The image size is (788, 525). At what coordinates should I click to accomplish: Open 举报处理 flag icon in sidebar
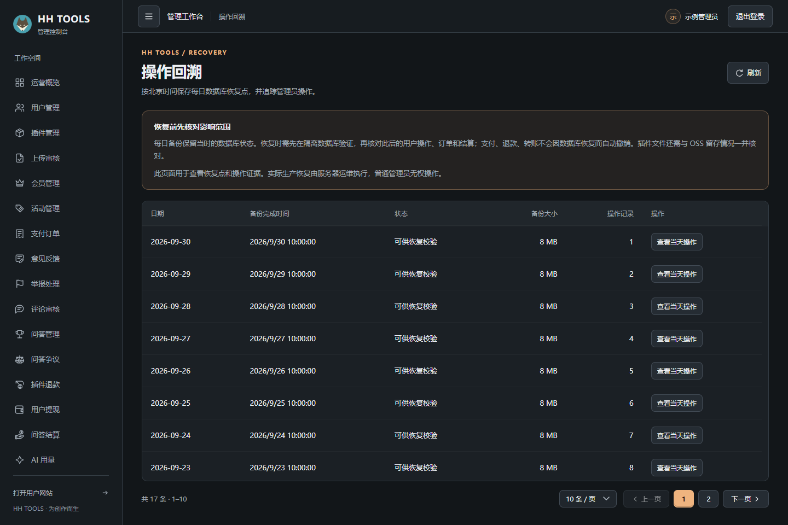(x=20, y=284)
